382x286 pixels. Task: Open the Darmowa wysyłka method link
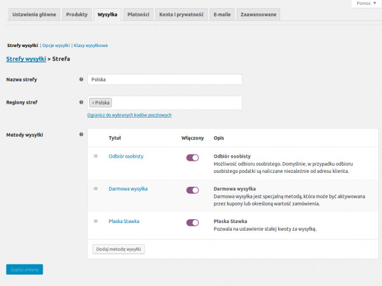pyautogui.click(x=128, y=189)
